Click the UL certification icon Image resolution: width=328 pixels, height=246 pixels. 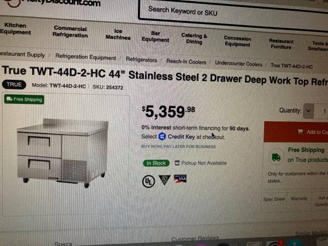coord(149,181)
